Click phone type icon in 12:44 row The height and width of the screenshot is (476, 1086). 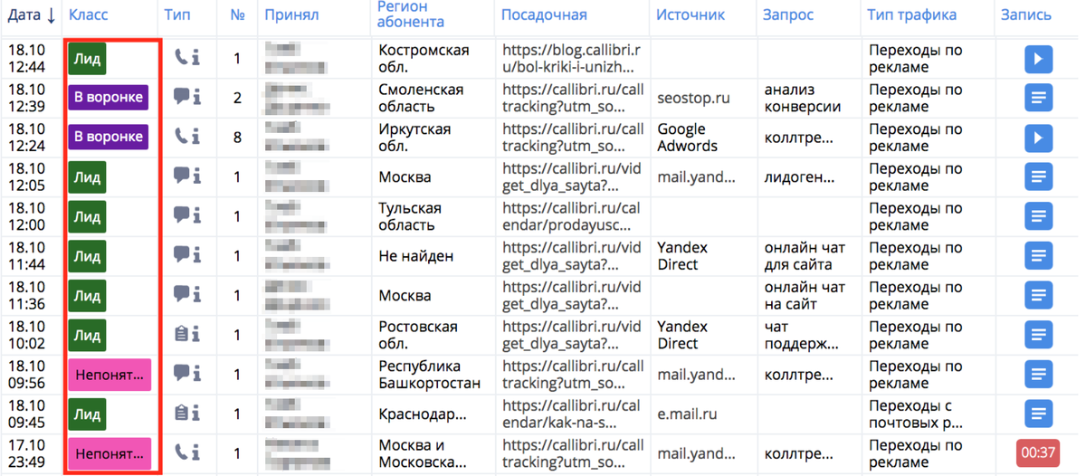pyautogui.click(x=187, y=58)
